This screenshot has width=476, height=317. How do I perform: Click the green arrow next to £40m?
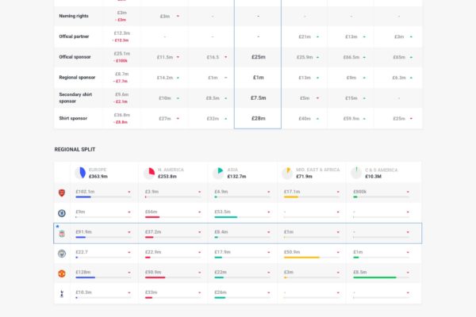pyautogui.click(x=318, y=119)
